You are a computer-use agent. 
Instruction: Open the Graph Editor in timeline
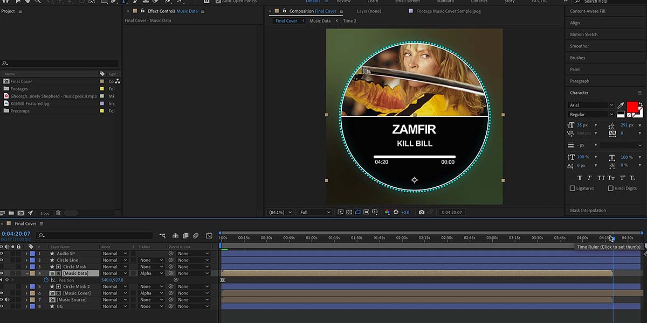(x=209, y=236)
